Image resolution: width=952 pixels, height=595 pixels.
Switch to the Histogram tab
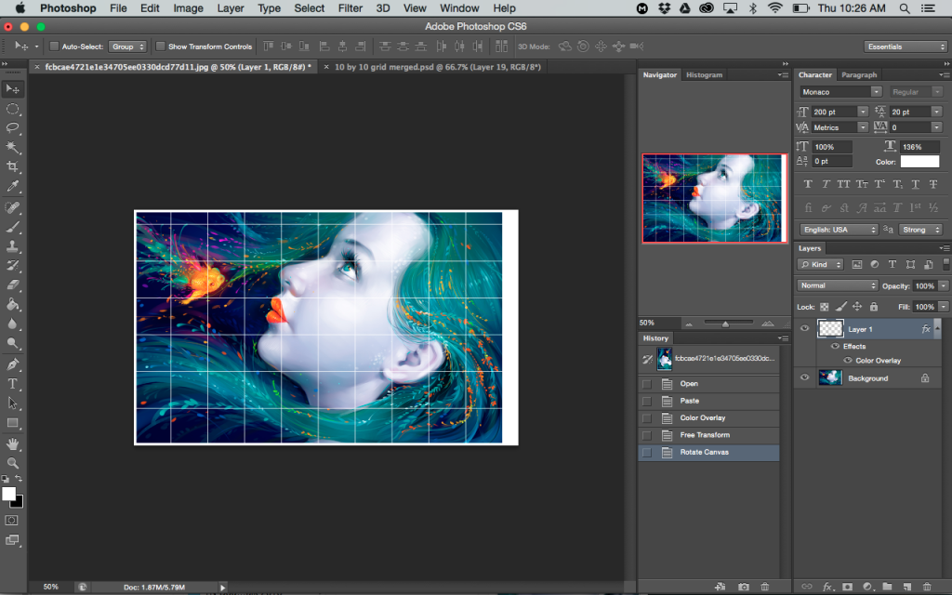(704, 74)
